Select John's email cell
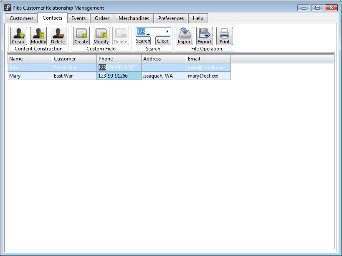342x256 pixels. coord(208,68)
